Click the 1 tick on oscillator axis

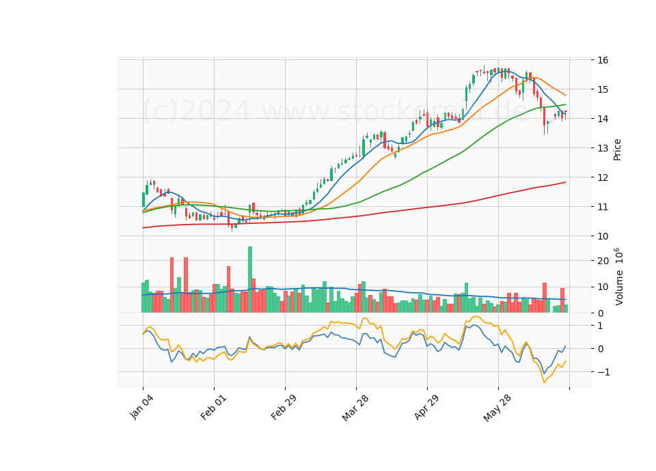601,326
